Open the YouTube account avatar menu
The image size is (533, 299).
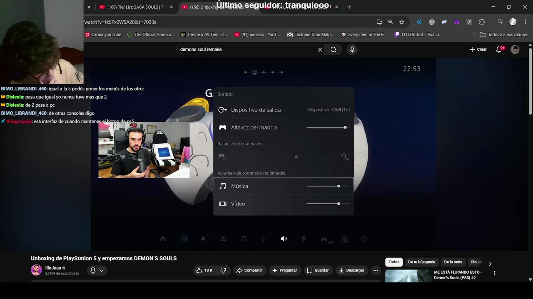(515, 49)
